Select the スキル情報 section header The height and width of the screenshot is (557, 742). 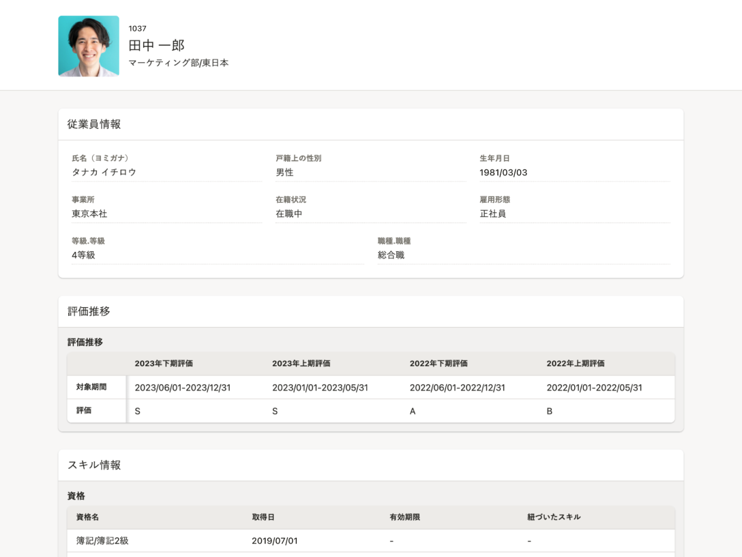coord(93,465)
